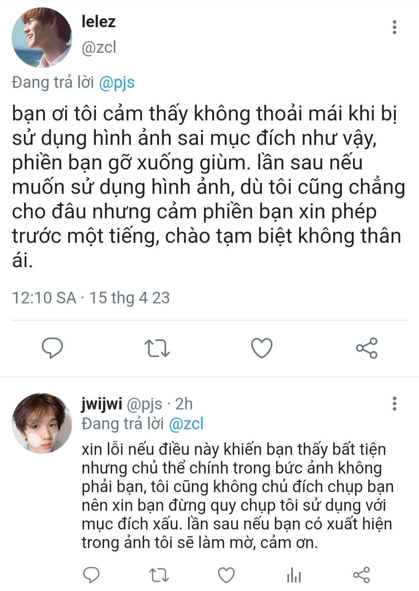Screen dimensions: 419x591
Task: Open jwijwi's reply tweet text
Action: 237,496
